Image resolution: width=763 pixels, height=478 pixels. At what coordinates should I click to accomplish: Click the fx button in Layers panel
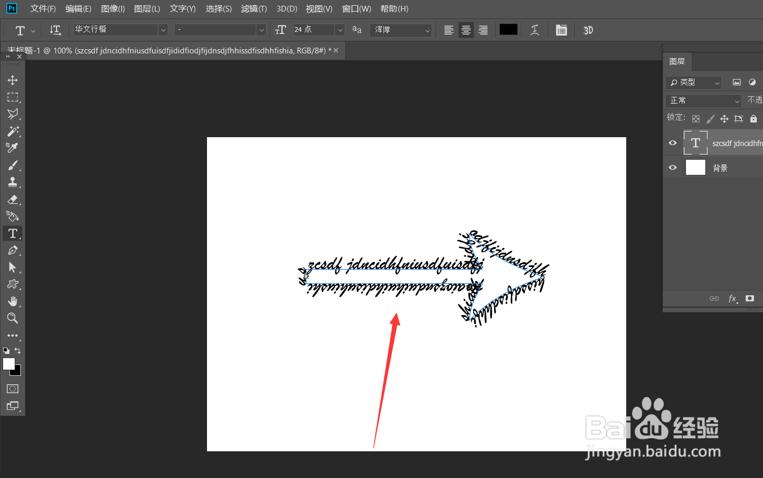[732, 298]
